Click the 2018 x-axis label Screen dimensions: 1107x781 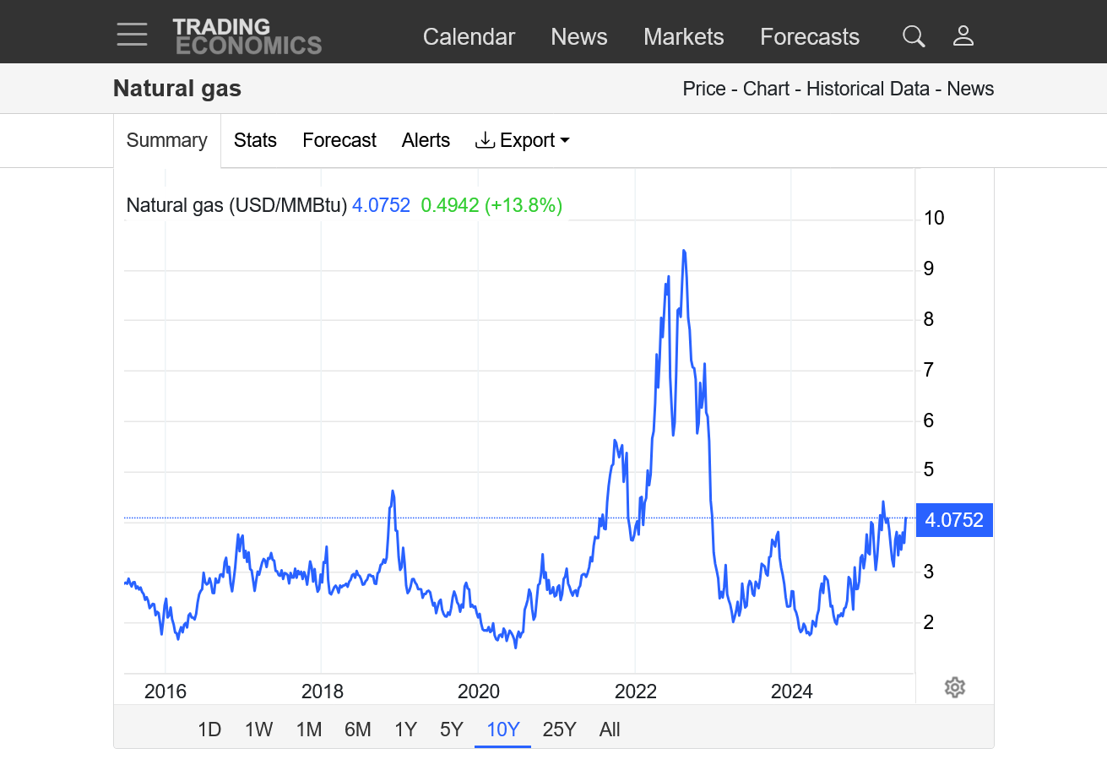point(323,692)
